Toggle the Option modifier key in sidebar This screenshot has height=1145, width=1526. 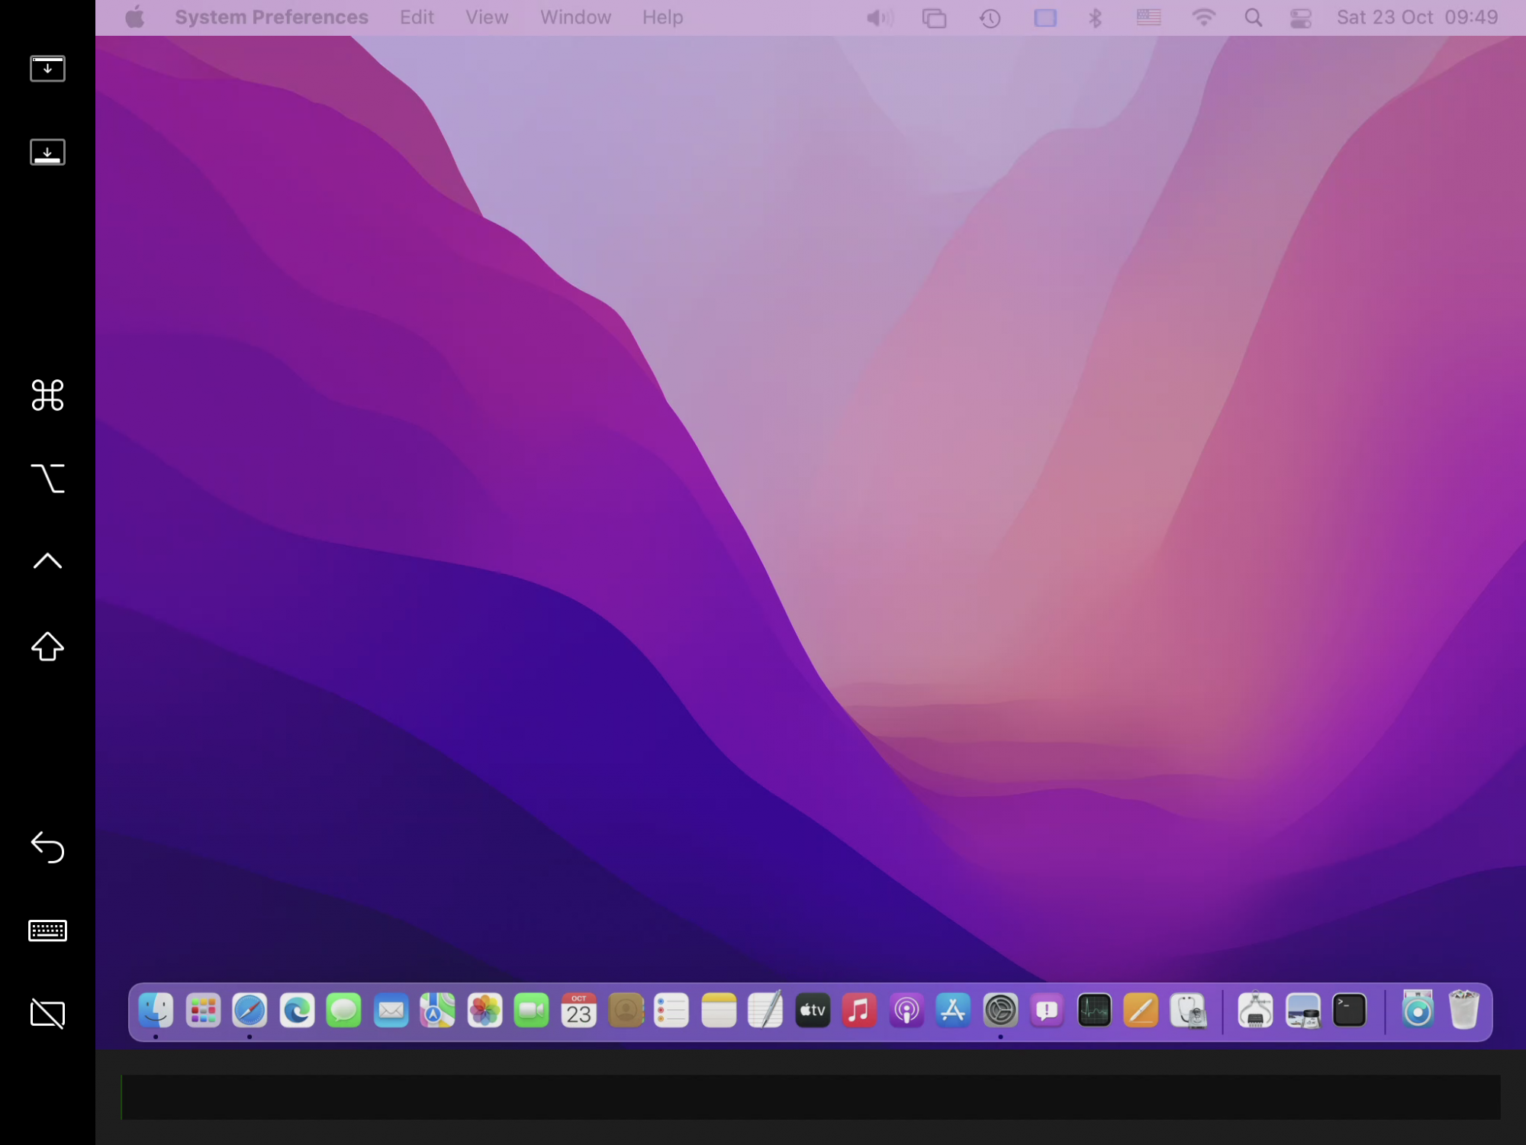(47, 479)
